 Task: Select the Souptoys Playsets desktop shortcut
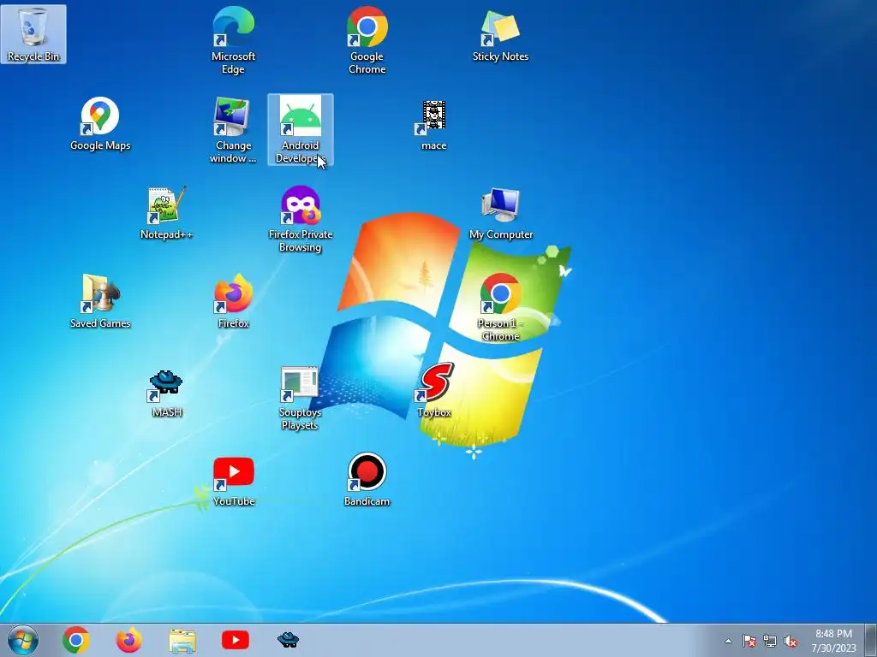coord(301,398)
